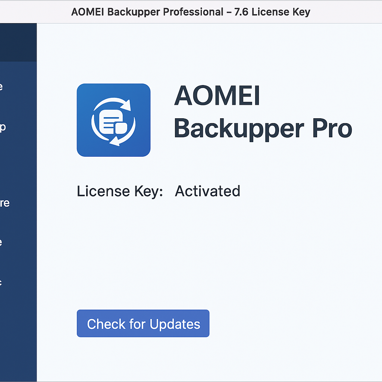The width and height of the screenshot is (382, 382).
Task: Open the topmost sidebar item ending in "e"
Action: tap(2, 87)
